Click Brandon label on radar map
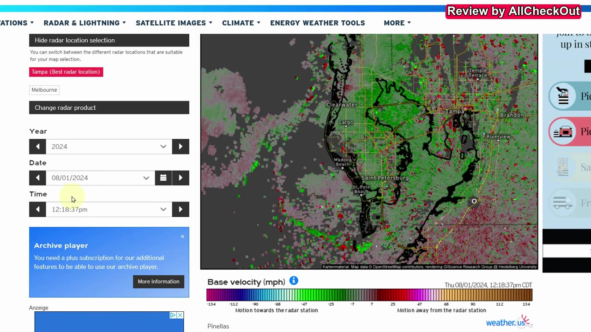This screenshot has width=591, height=332. click(x=512, y=115)
